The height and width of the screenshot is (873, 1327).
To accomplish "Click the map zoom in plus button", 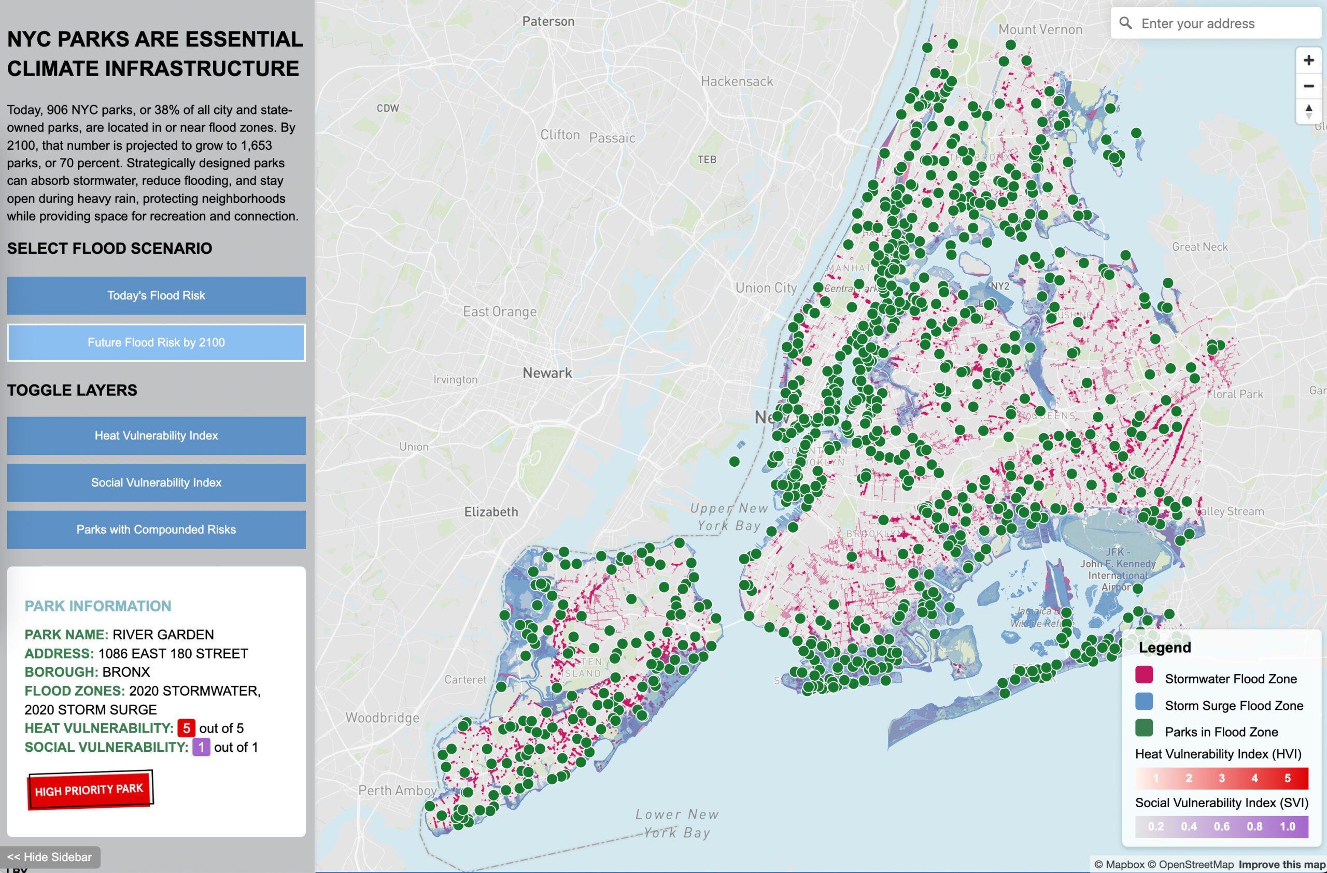I will click(x=1308, y=60).
